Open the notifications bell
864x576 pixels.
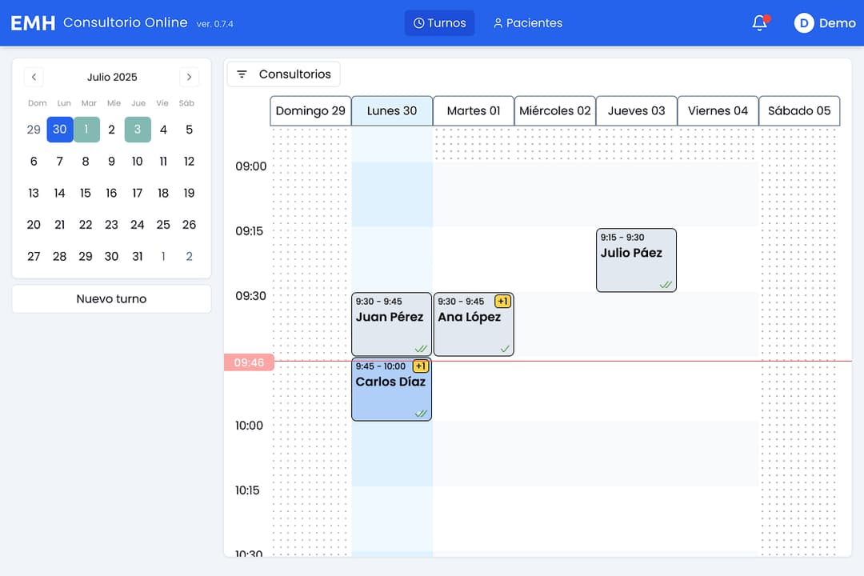pos(759,23)
